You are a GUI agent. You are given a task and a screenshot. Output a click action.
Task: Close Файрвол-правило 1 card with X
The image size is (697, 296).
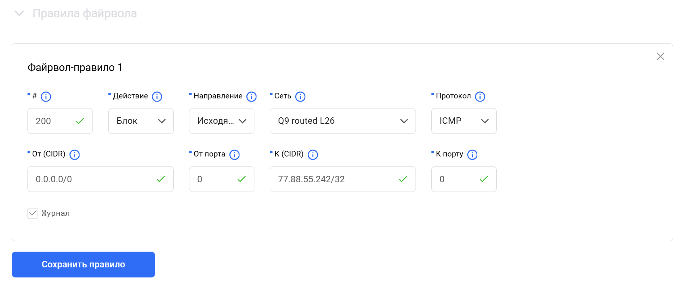(660, 56)
